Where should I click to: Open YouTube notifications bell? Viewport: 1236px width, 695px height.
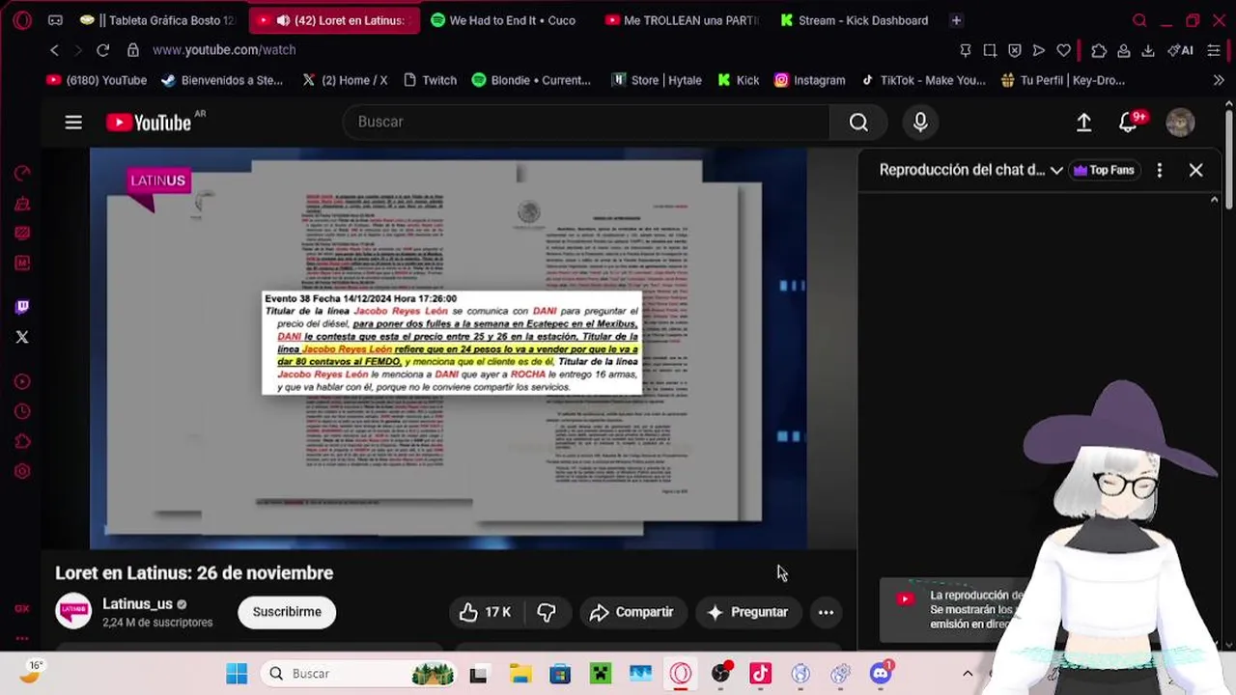pyautogui.click(x=1127, y=122)
